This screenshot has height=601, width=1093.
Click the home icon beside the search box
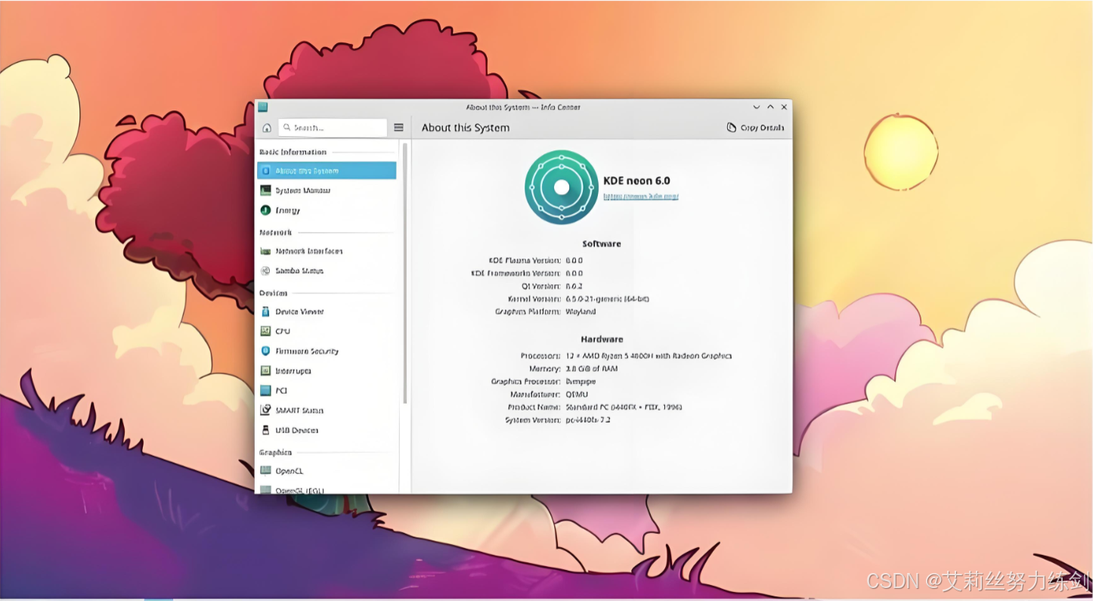pos(267,128)
